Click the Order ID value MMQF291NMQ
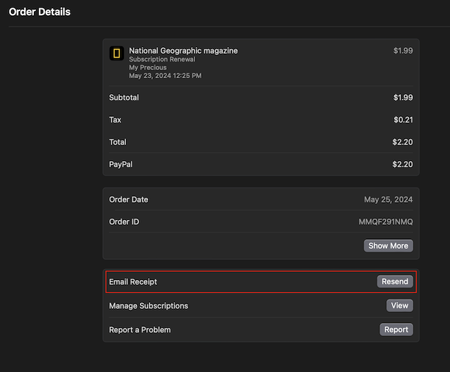This screenshot has height=372, width=450. (x=385, y=222)
